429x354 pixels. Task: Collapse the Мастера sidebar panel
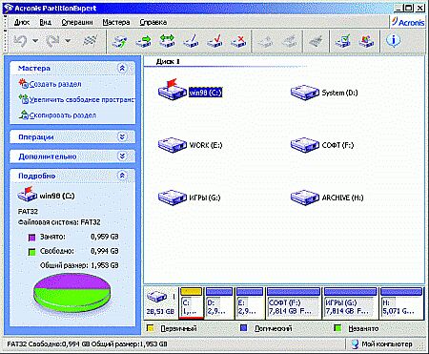[x=122, y=68]
